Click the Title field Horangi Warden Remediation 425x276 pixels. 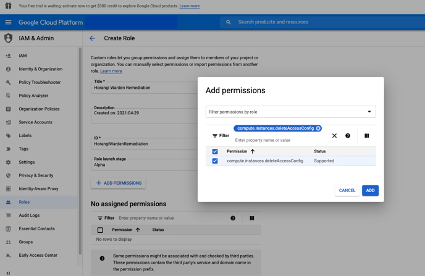tap(145, 88)
